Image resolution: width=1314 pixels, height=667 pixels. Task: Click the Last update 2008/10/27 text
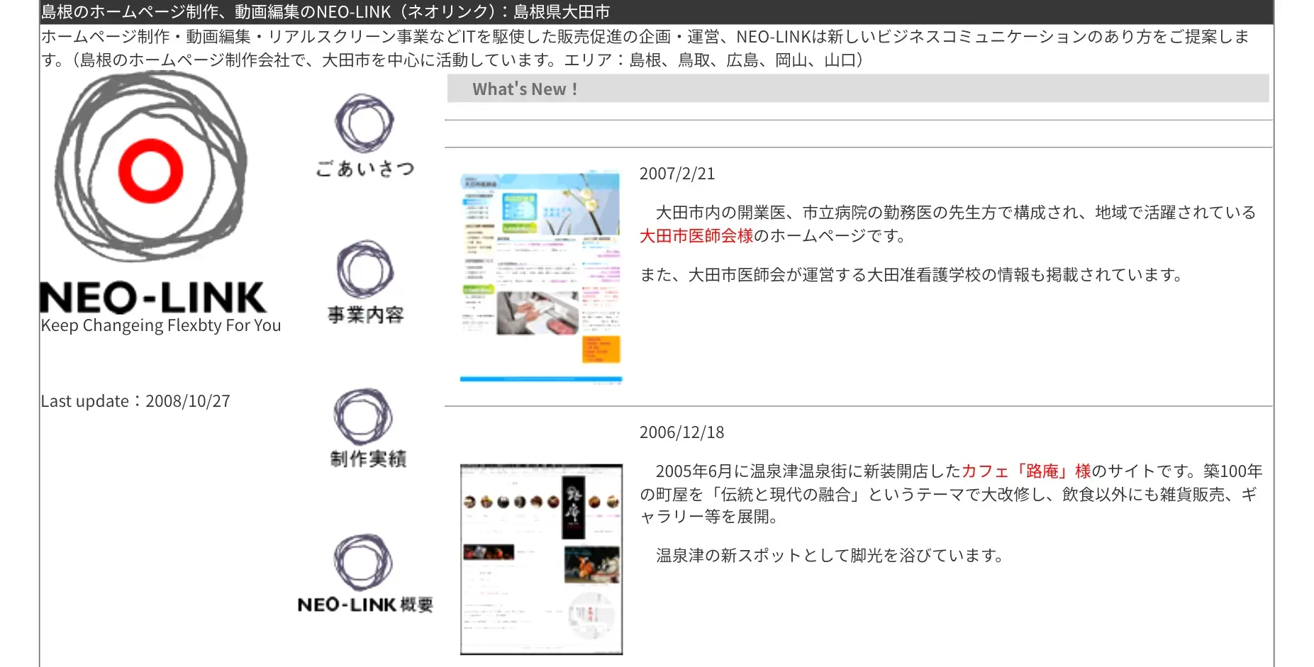[135, 400]
